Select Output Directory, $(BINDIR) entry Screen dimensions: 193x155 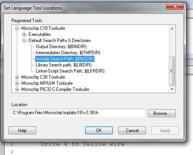click(61, 47)
